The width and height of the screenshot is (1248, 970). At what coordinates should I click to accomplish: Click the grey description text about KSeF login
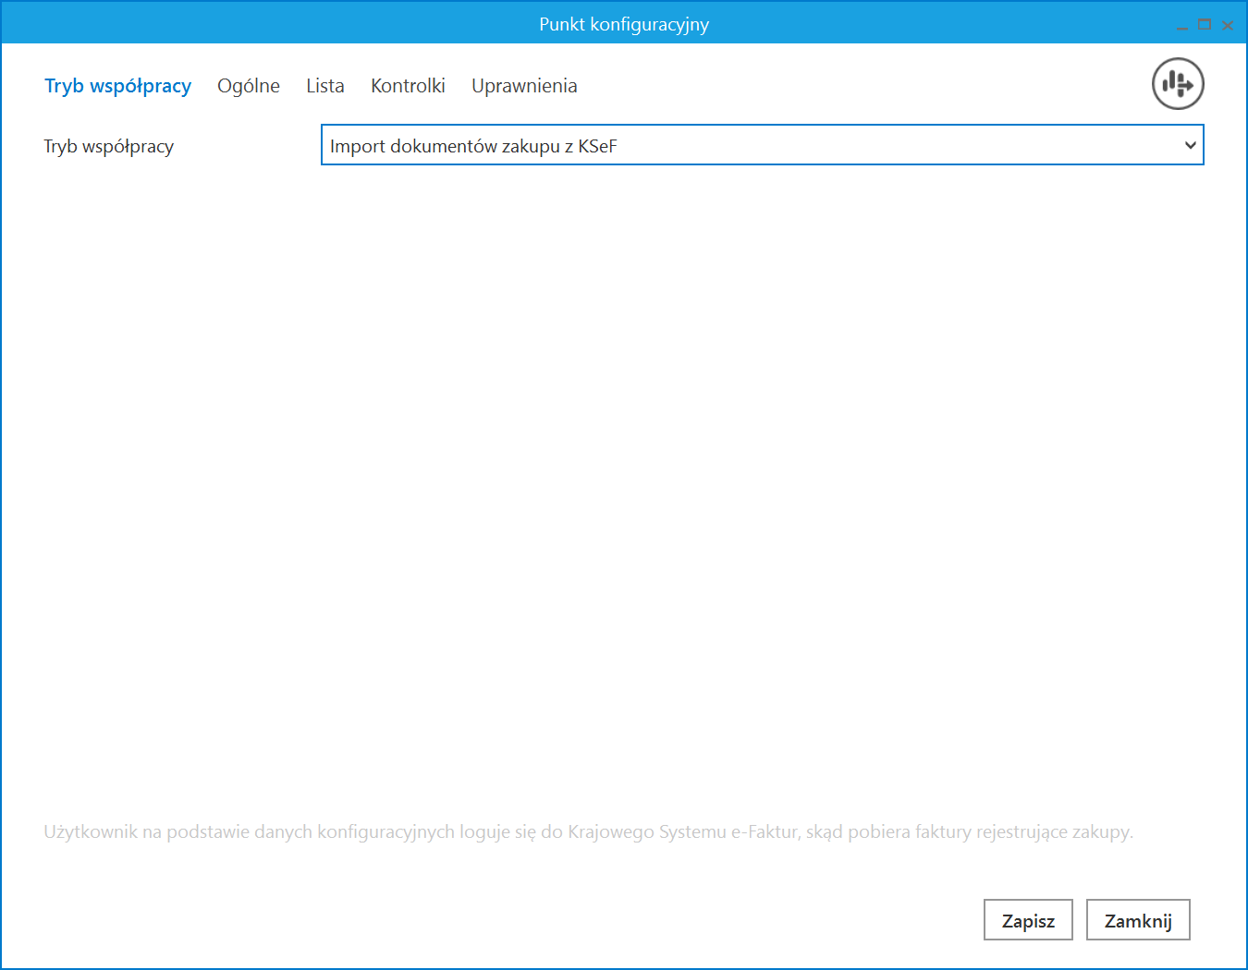pyautogui.click(x=589, y=832)
